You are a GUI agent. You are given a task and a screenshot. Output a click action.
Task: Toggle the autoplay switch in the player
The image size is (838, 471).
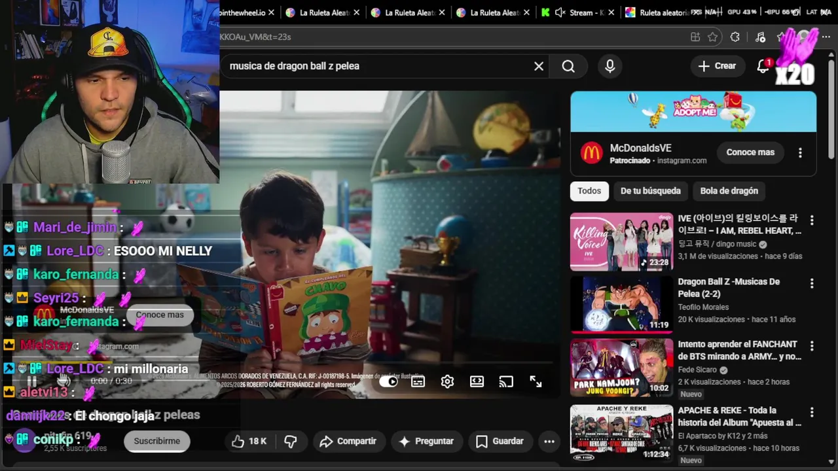click(389, 381)
